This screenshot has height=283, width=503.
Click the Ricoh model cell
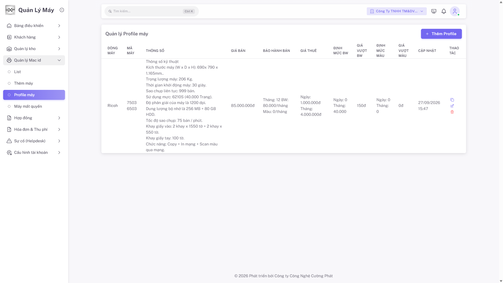pos(113,106)
